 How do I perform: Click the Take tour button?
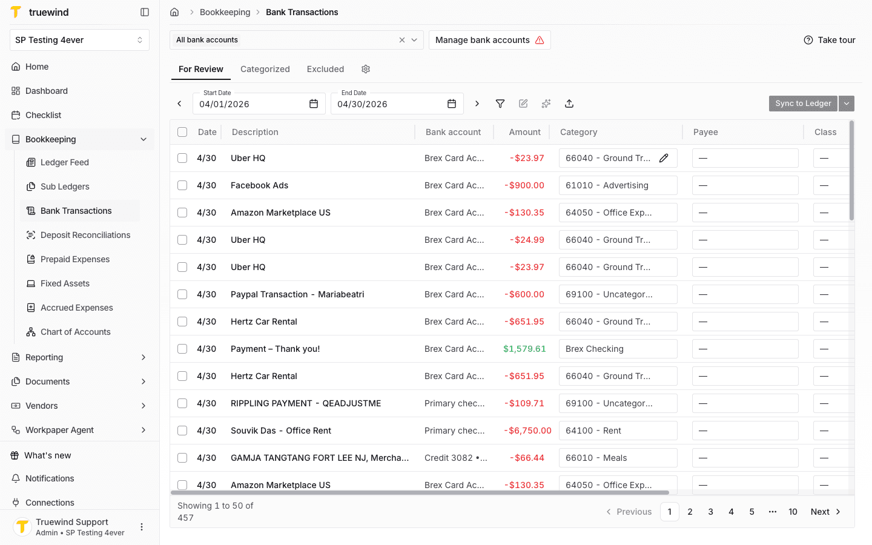point(830,40)
